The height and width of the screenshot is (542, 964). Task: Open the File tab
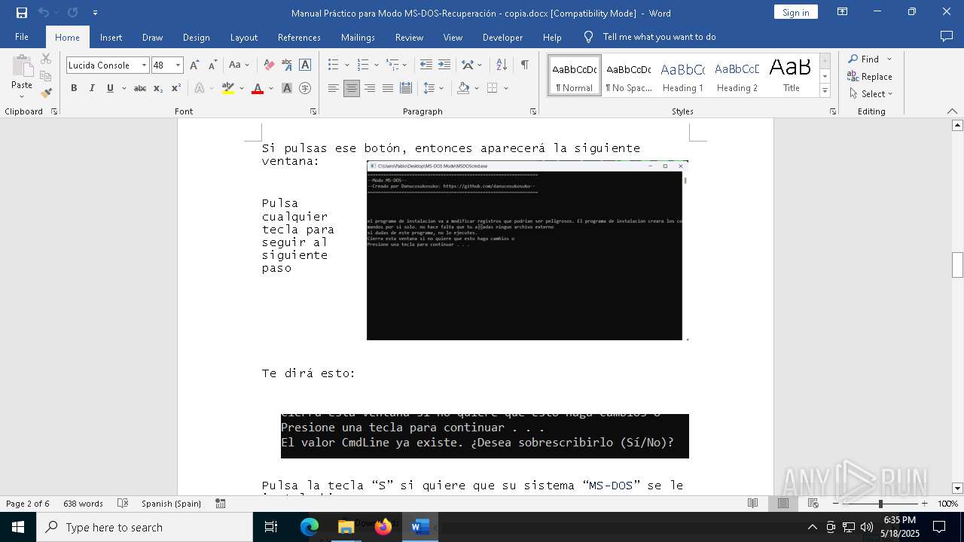(22, 37)
